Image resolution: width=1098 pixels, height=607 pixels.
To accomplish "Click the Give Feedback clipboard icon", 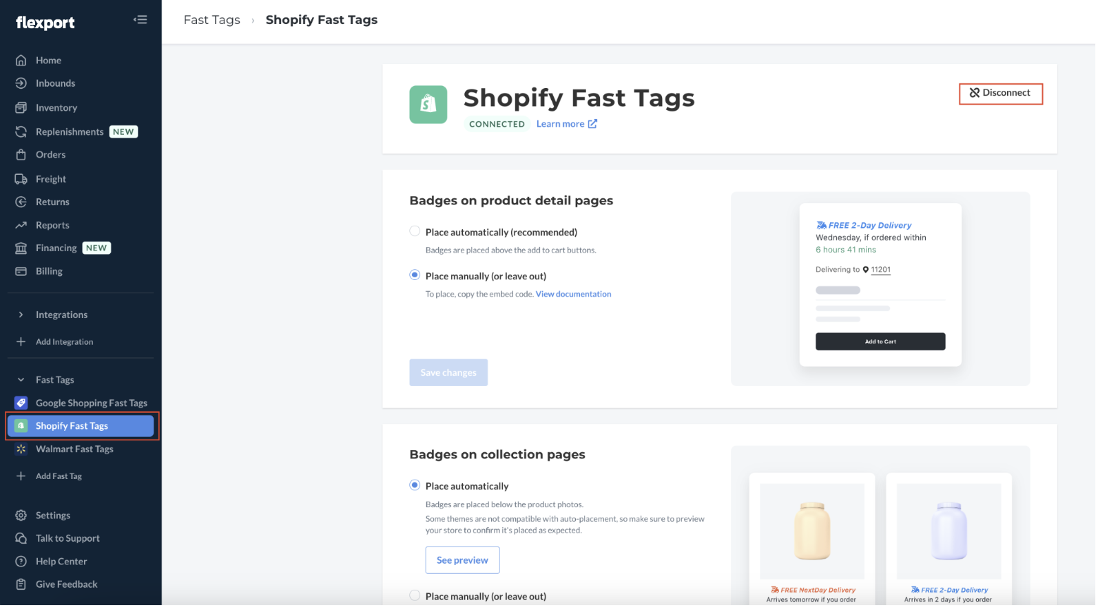I will [21, 584].
